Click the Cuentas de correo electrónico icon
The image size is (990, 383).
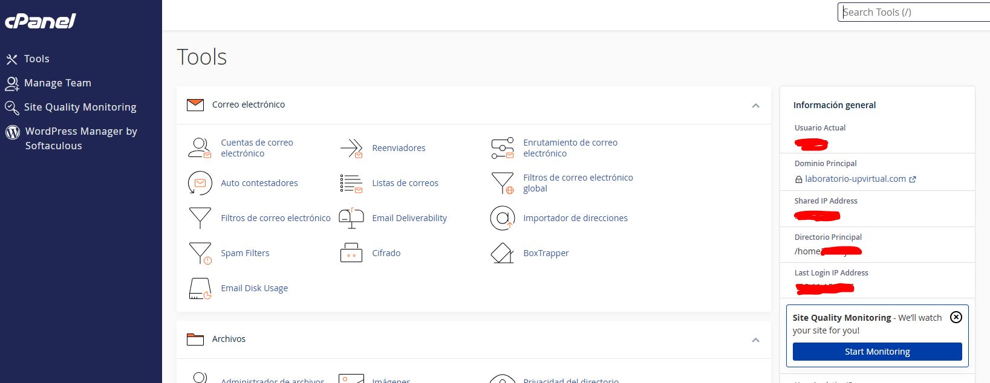pos(200,148)
